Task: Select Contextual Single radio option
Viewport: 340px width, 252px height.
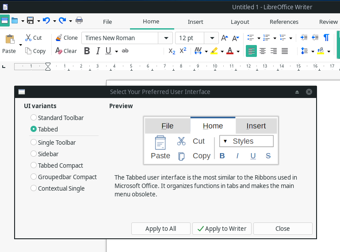Action: tap(57, 188)
